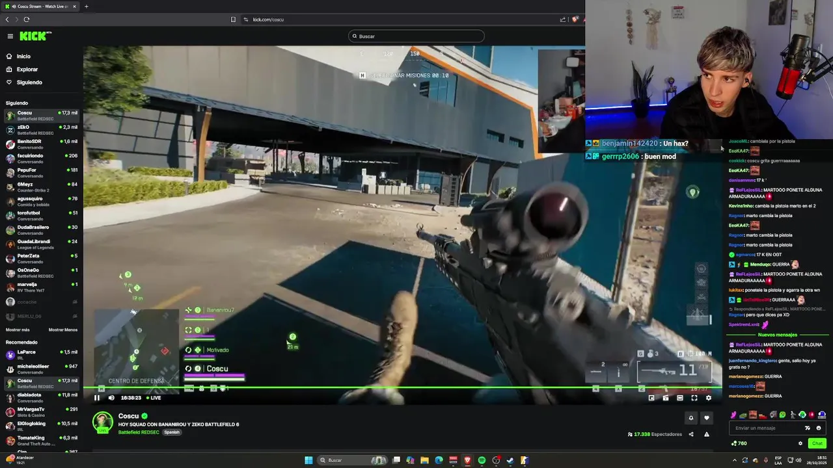Mute the stream volume
The width and height of the screenshot is (833, 468).
click(x=111, y=398)
